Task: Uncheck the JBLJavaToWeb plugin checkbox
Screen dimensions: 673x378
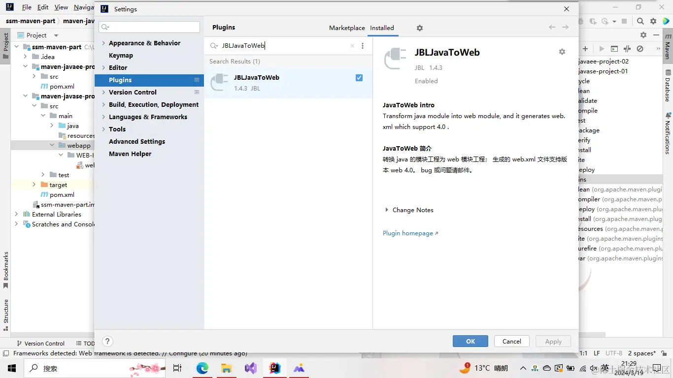Action: point(359,78)
